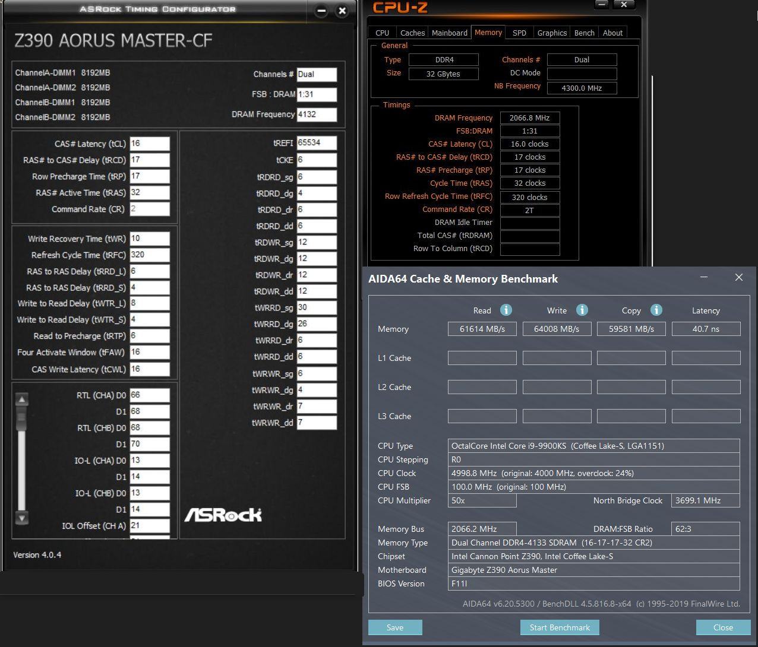Image resolution: width=758 pixels, height=647 pixels.
Task: Open the Caches tab in CPU-Z
Action: [x=412, y=33]
